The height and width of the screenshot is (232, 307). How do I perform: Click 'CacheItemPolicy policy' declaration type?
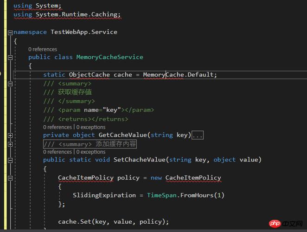(86, 178)
